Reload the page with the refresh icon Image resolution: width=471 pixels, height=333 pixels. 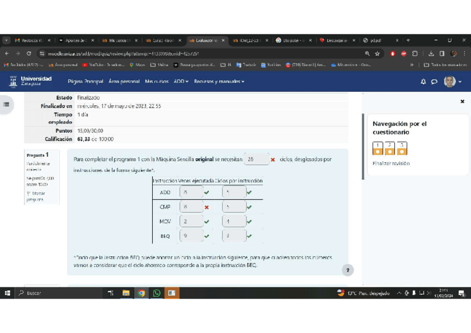(x=29, y=53)
